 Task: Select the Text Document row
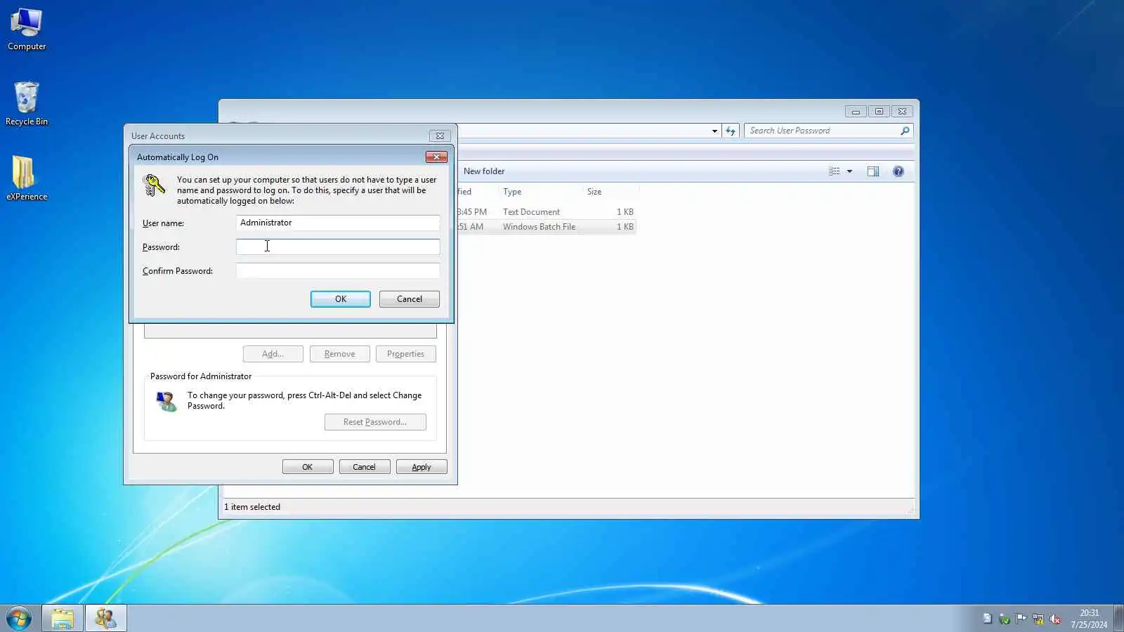click(x=547, y=212)
